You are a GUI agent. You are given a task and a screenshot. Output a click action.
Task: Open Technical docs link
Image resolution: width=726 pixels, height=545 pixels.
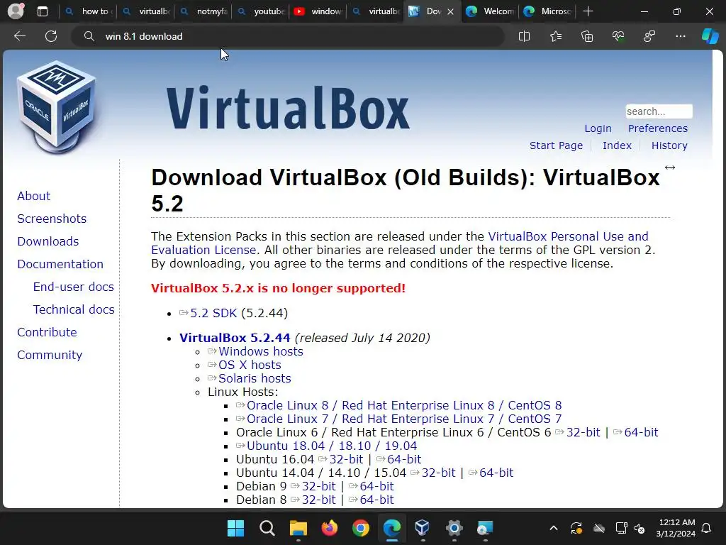(x=74, y=309)
